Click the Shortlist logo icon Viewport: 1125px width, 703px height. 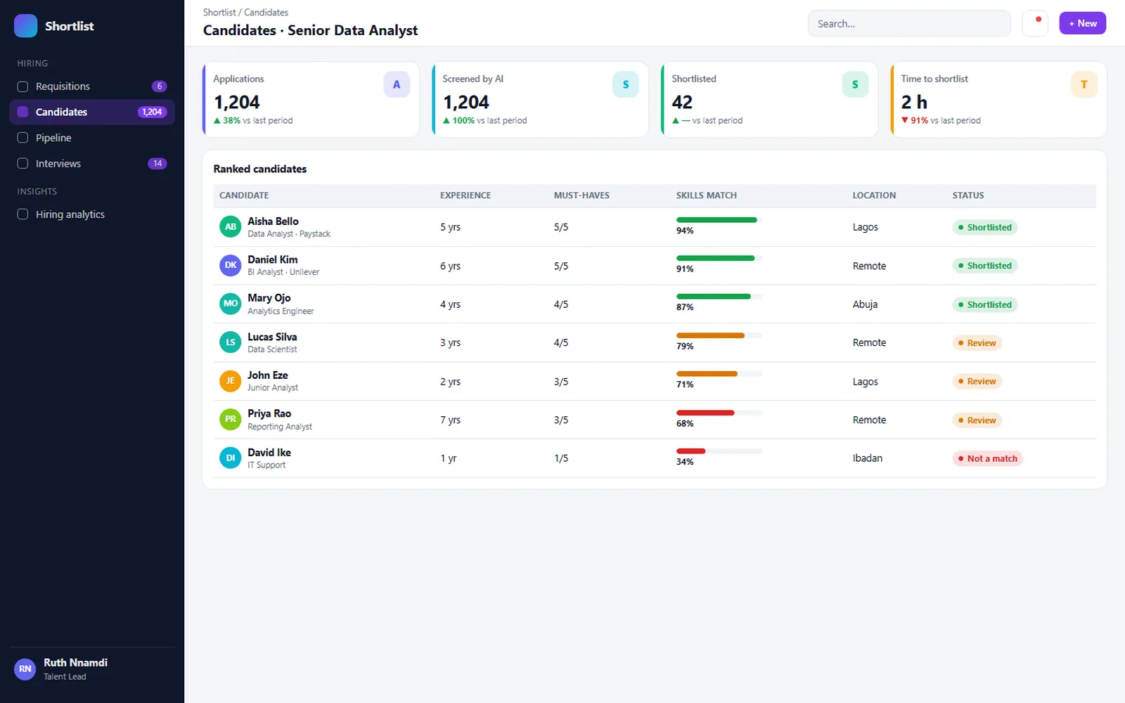coord(25,26)
